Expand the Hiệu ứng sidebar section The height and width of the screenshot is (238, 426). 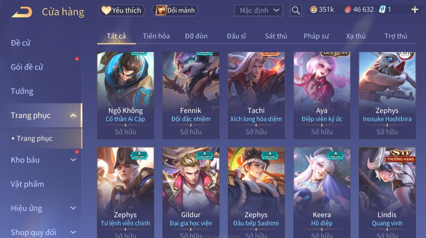coord(73,208)
